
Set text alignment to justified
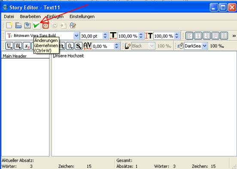pos(215,36)
